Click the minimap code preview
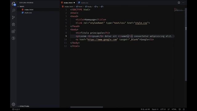Screen dimensions: 197x111 click(x=179, y=10)
